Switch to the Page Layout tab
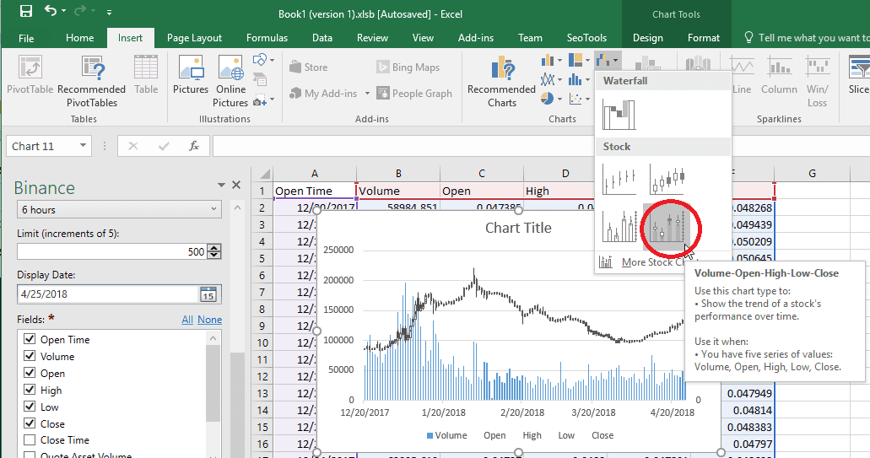 coord(194,38)
